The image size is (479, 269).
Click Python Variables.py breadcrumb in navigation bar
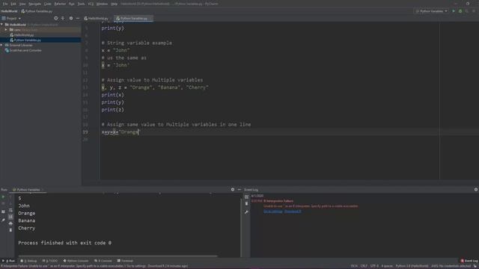[x=37, y=11]
